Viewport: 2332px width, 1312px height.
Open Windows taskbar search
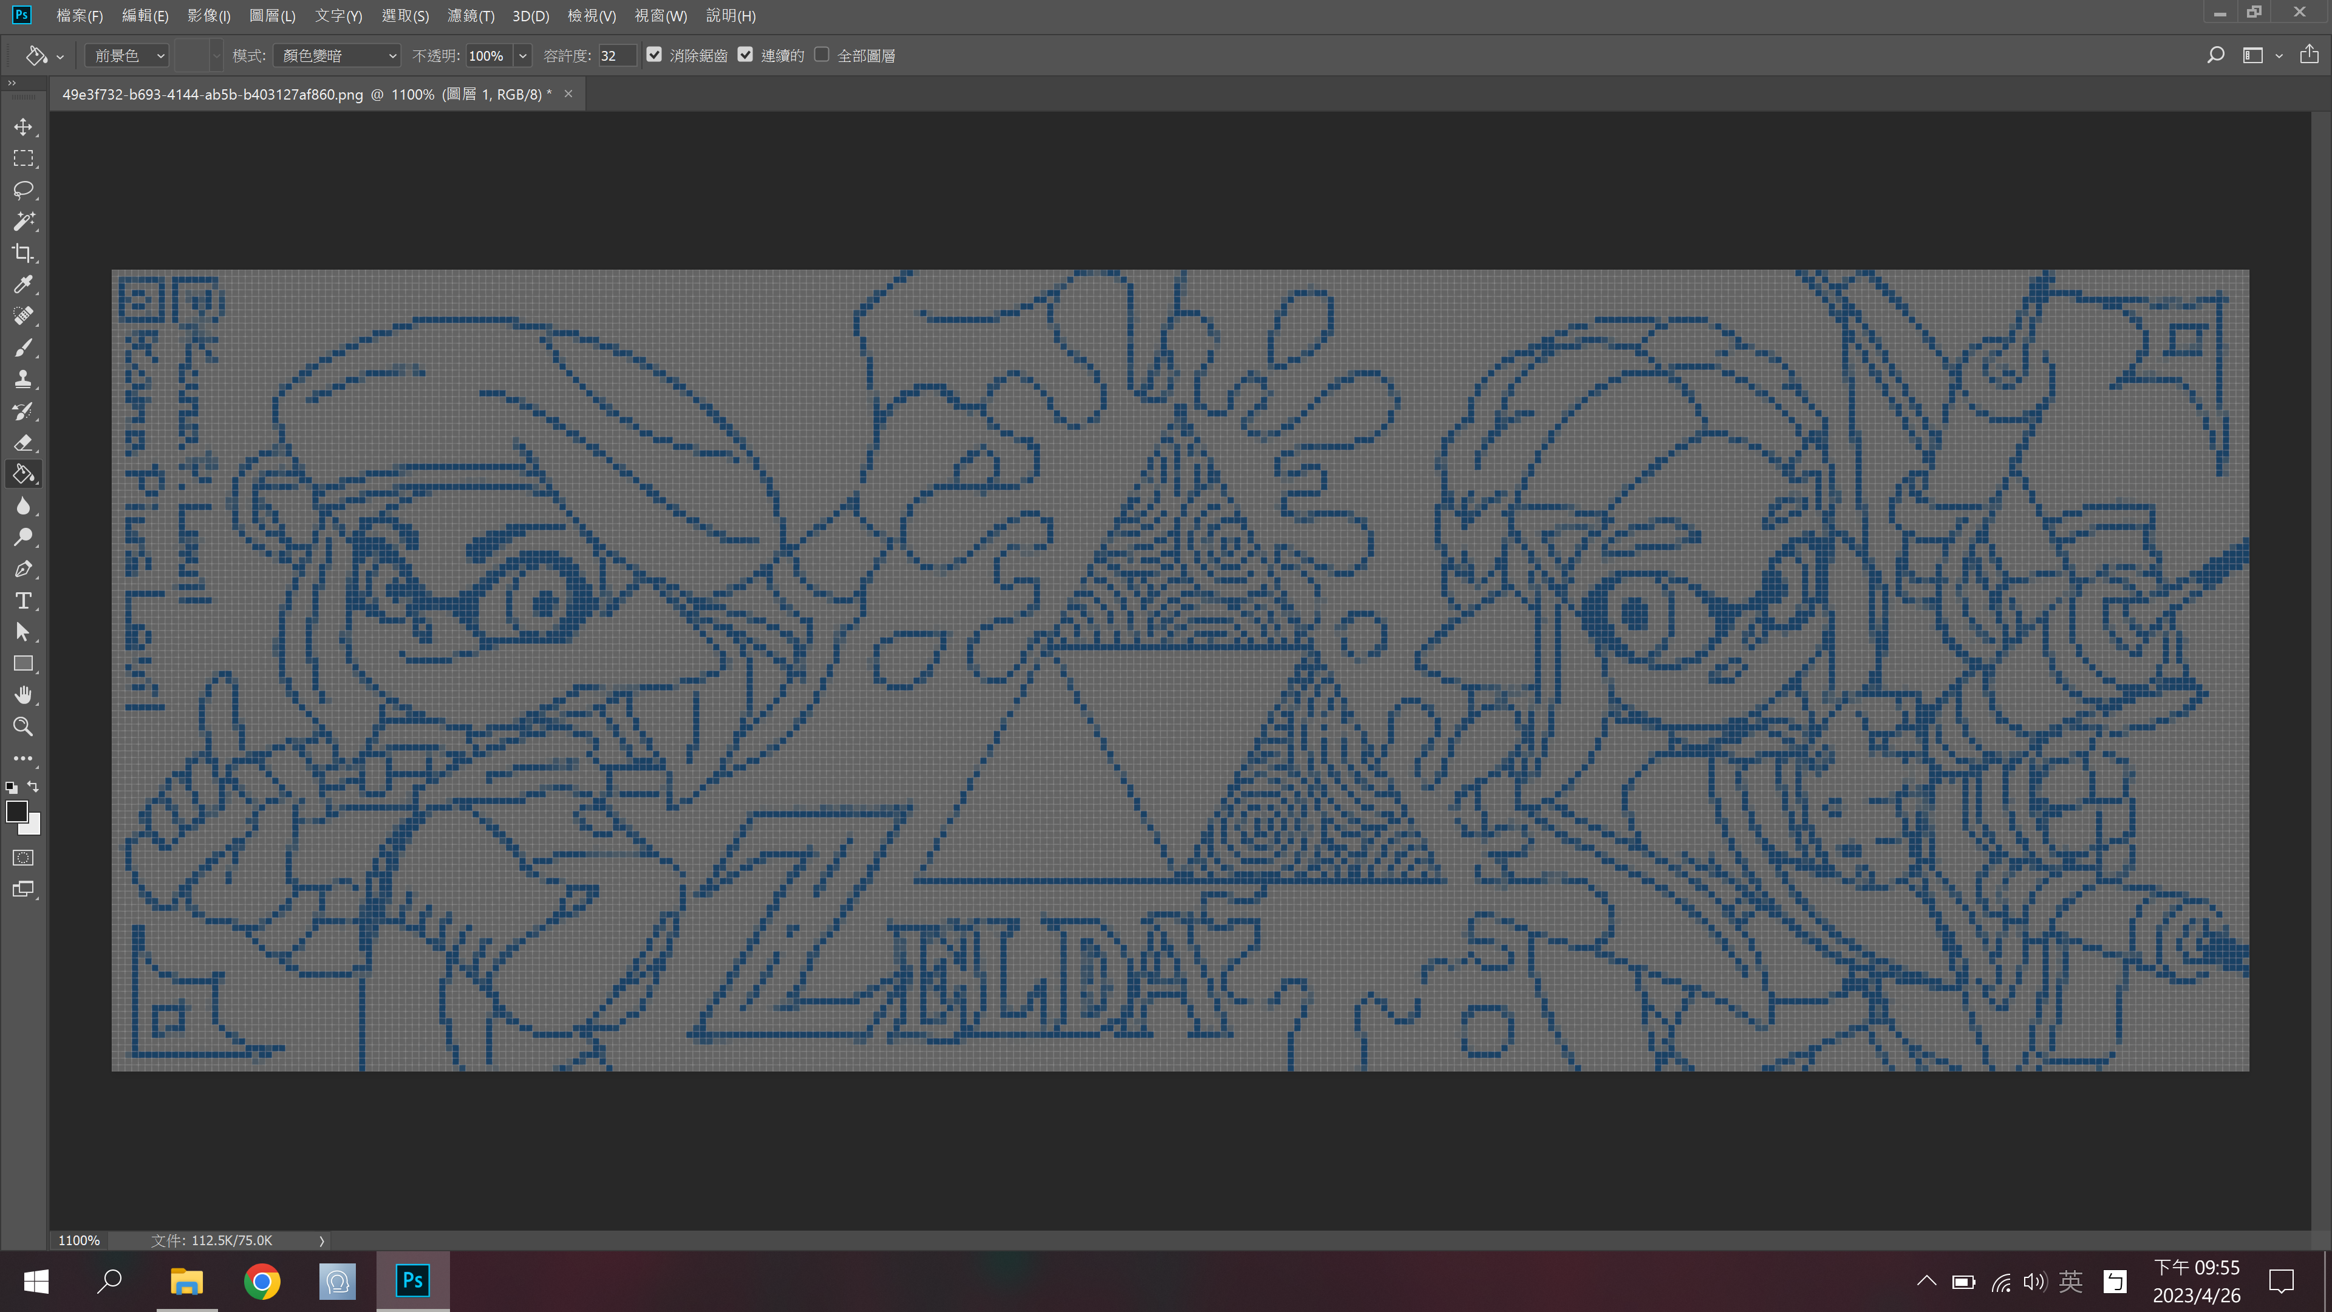click(111, 1281)
